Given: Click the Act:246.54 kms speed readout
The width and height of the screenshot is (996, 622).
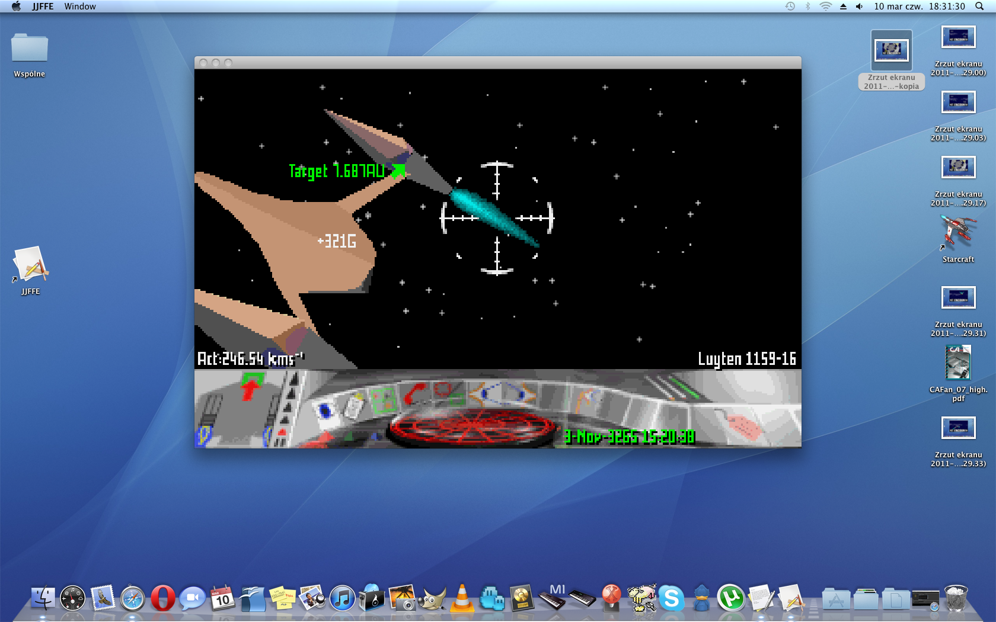Looking at the screenshot, I should 251,358.
